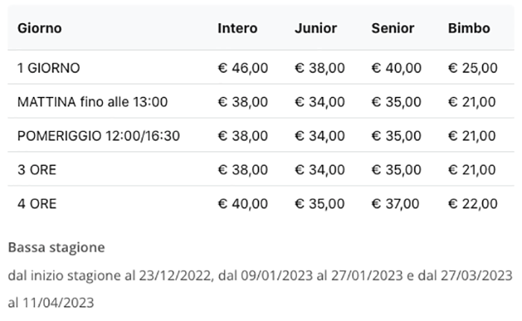Click the Bimbo column header
The height and width of the screenshot is (321, 522).
[x=469, y=29]
